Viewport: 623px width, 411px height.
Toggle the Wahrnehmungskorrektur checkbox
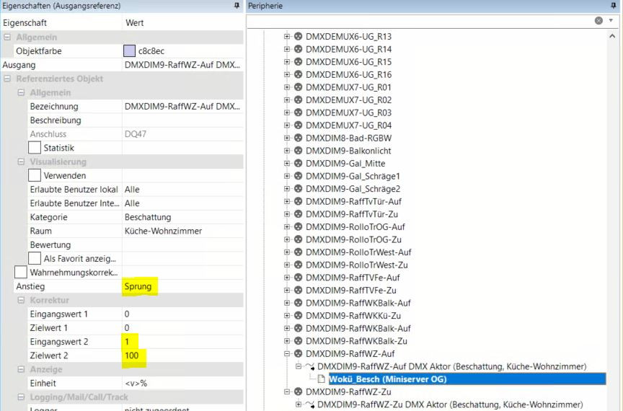coord(21,273)
